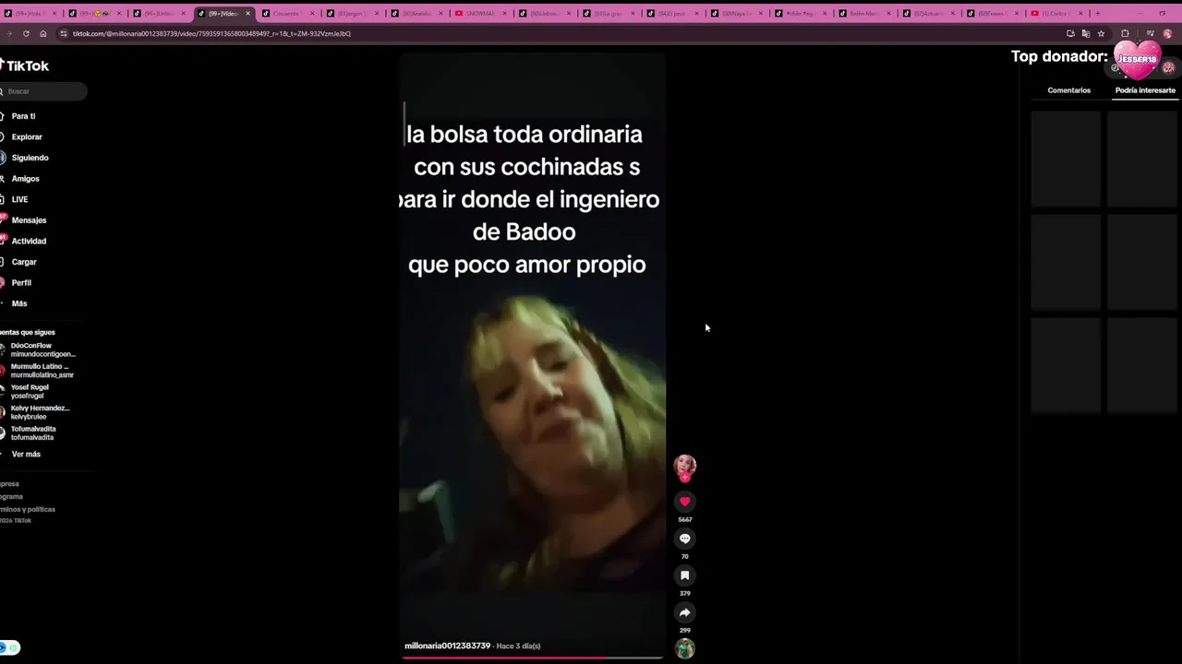
Task: Like the video using the heart icon
Action: pos(684,502)
